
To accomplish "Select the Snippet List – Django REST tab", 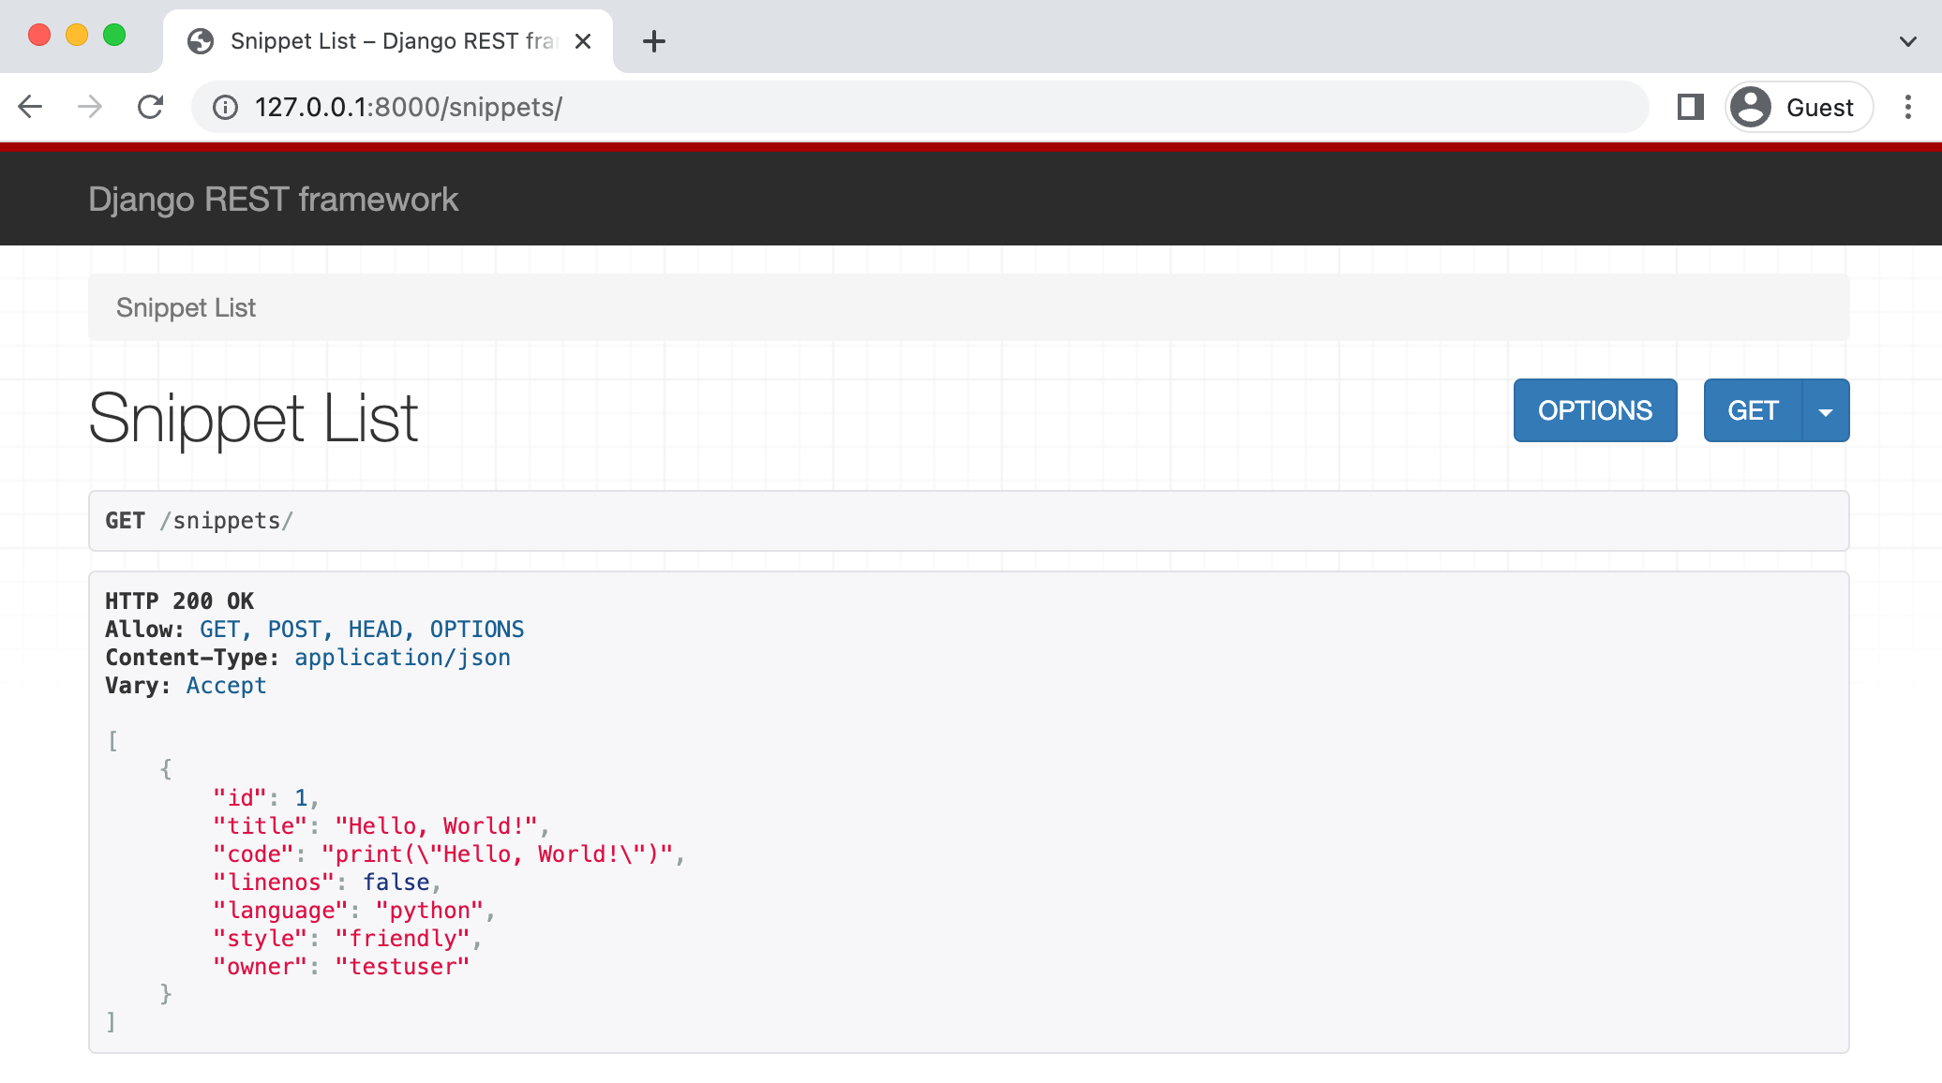I will [x=388, y=41].
